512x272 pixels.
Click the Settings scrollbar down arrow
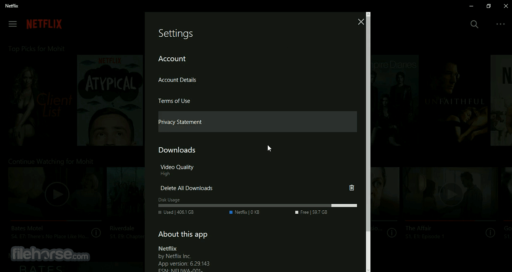click(368, 270)
